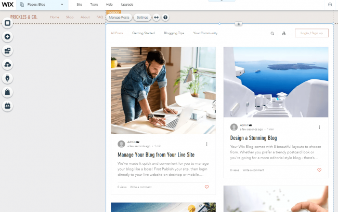Open more options on Design a Stunning Blog post

(319, 127)
